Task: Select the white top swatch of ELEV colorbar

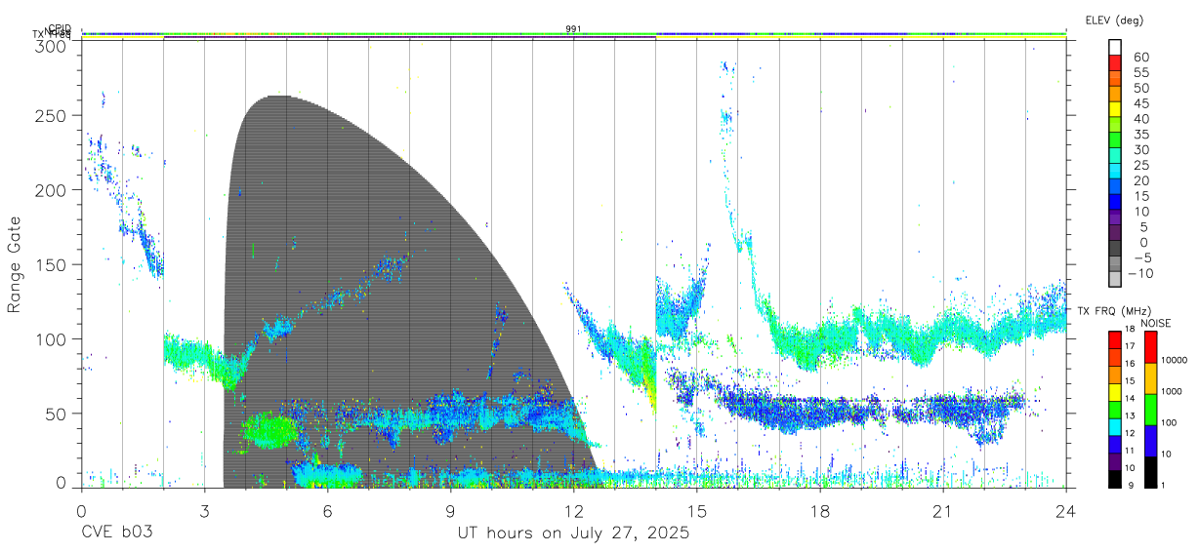Action: pos(1115,47)
